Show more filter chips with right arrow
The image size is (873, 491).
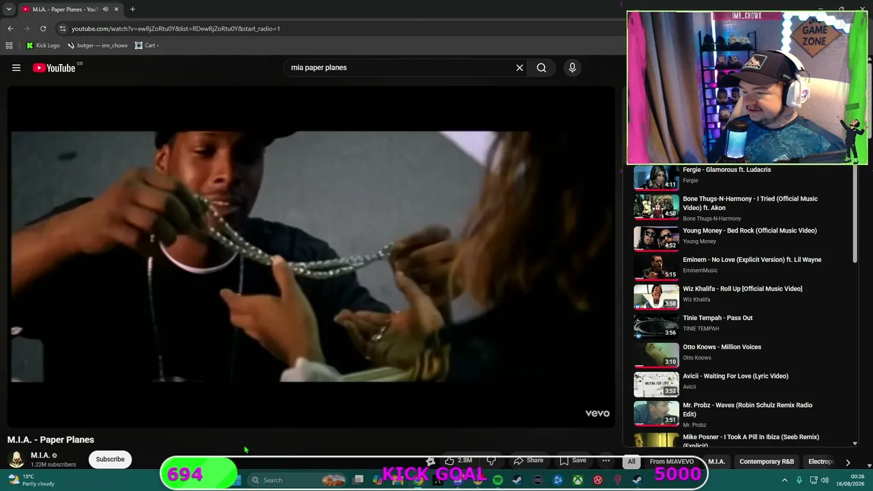tap(848, 462)
